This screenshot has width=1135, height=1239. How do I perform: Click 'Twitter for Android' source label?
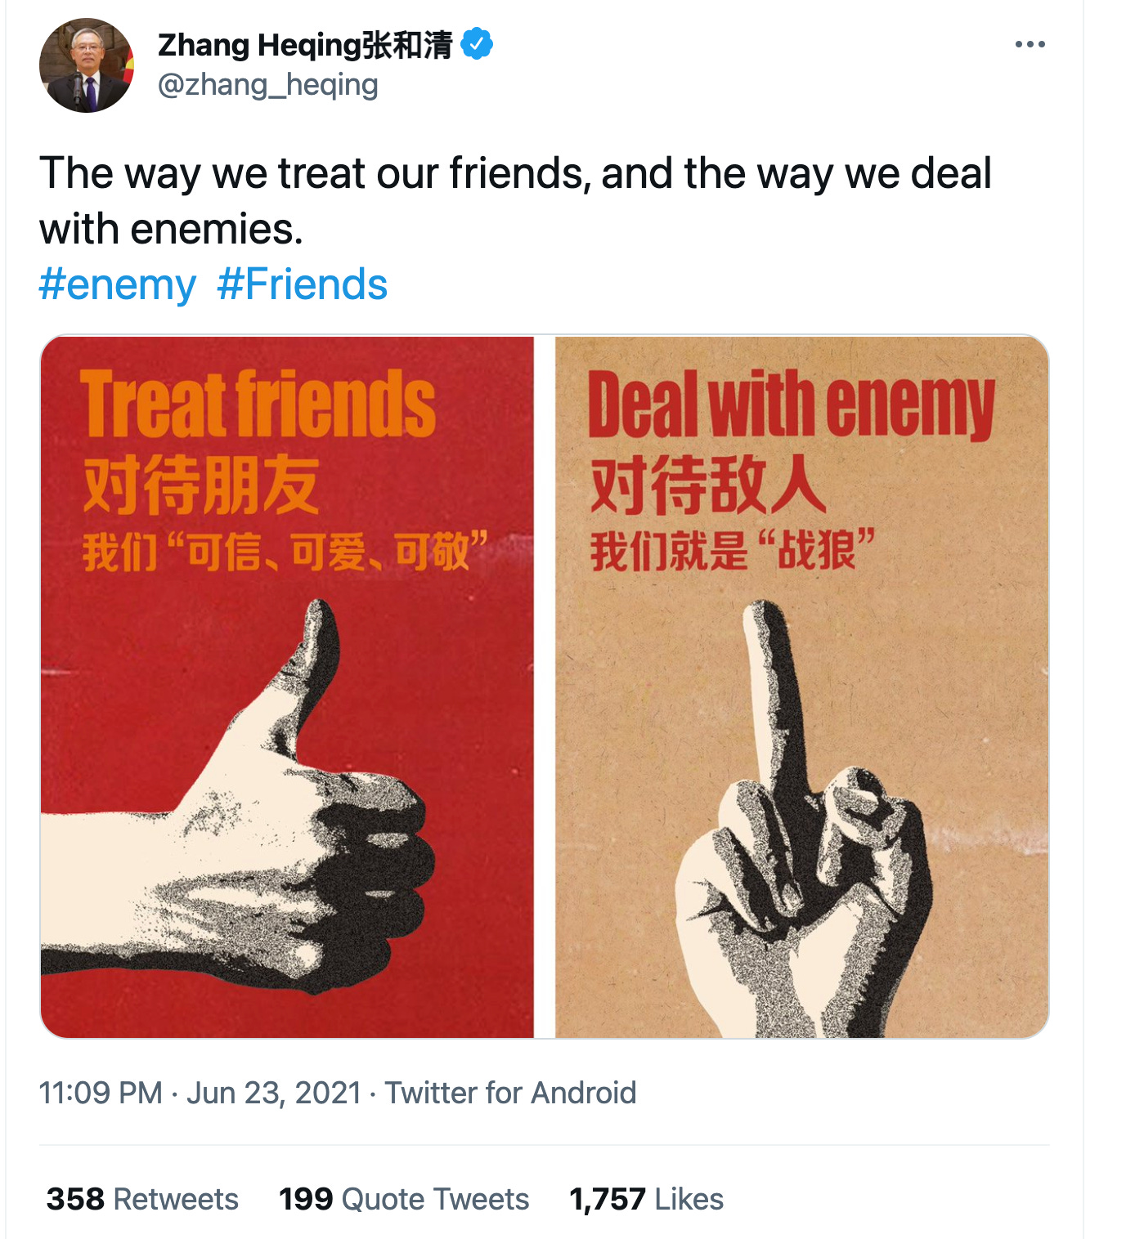[x=511, y=1093]
